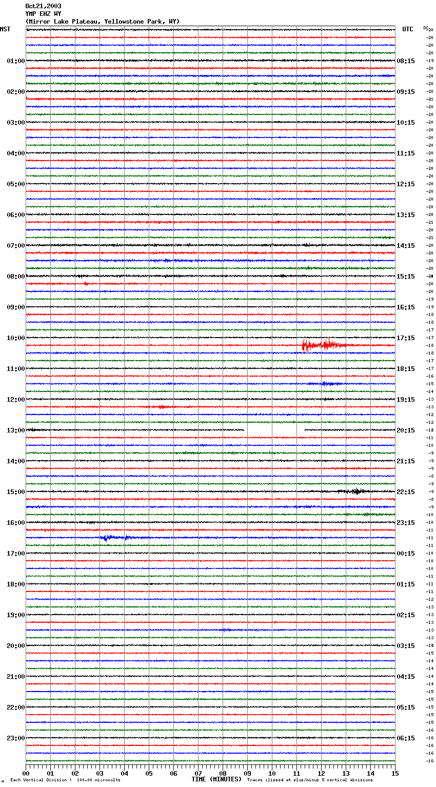Select the 19:00 MST hour label
This screenshot has width=436, height=787.
click(16, 615)
